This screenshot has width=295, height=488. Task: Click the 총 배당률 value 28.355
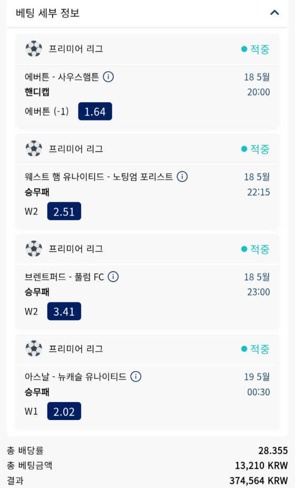273,451
